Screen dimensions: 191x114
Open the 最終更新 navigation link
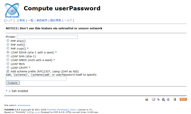[56, 20]
